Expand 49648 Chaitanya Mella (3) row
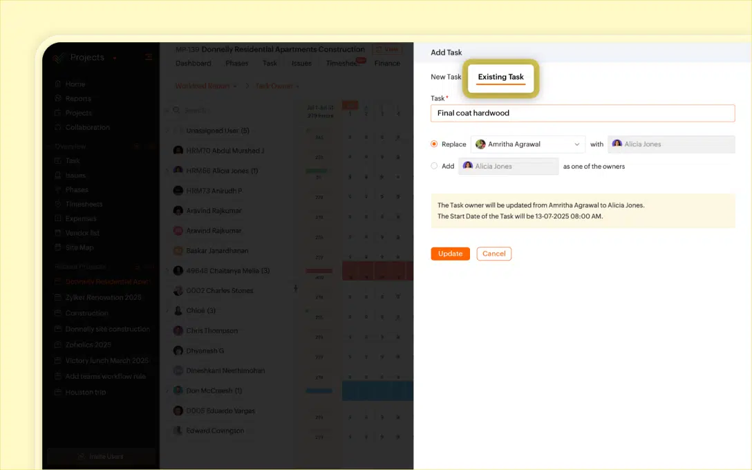 [167, 270]
